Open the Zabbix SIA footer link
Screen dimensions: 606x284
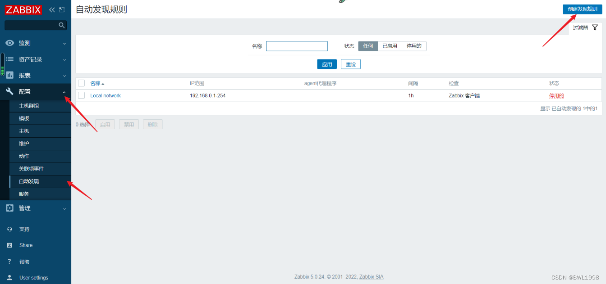(371, 277)
